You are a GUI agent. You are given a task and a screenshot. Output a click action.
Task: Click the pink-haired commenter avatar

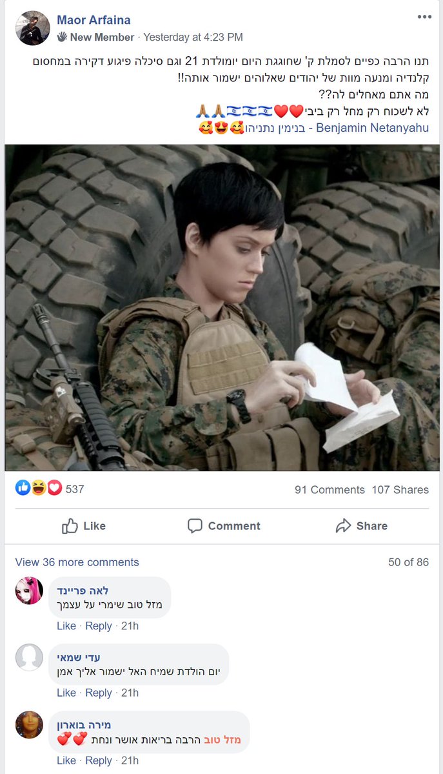coord(29,591)
